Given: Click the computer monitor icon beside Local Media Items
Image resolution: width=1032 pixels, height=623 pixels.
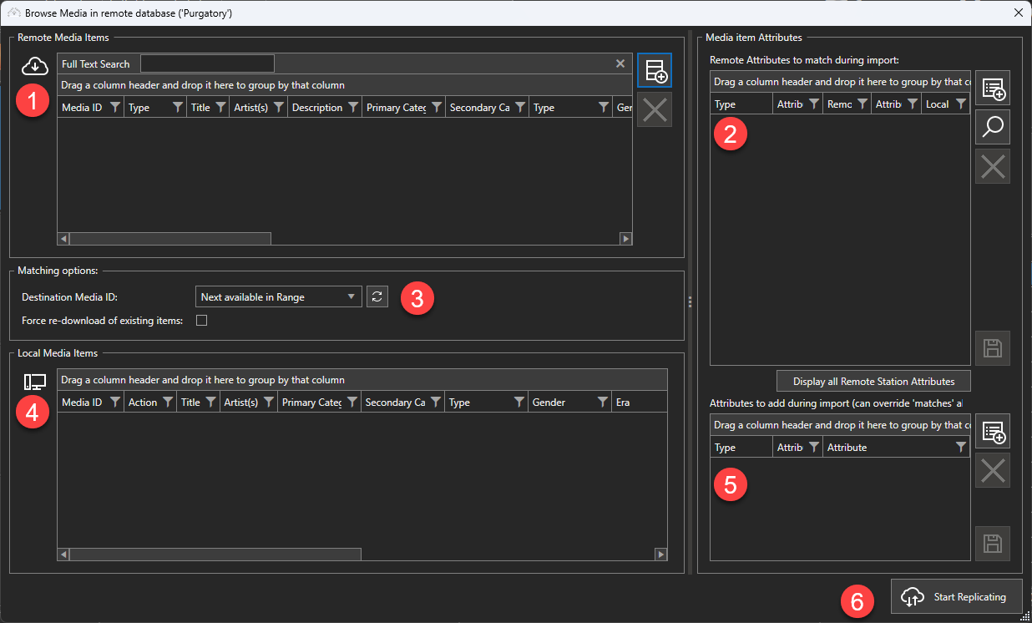Looking at the screenshot, I should 35,382.
